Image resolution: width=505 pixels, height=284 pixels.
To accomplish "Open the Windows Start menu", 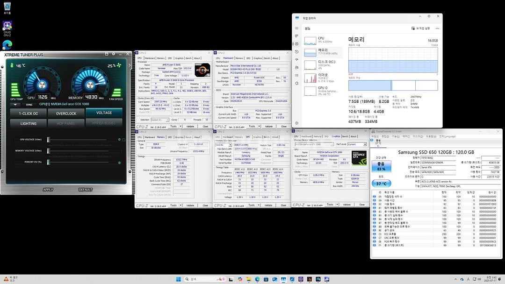I will click(x=178, y=279).
